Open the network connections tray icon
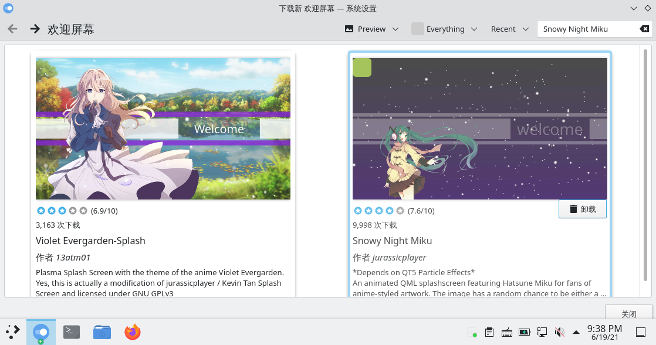Screen dimensions: 656x345 [x=542, y=333]
